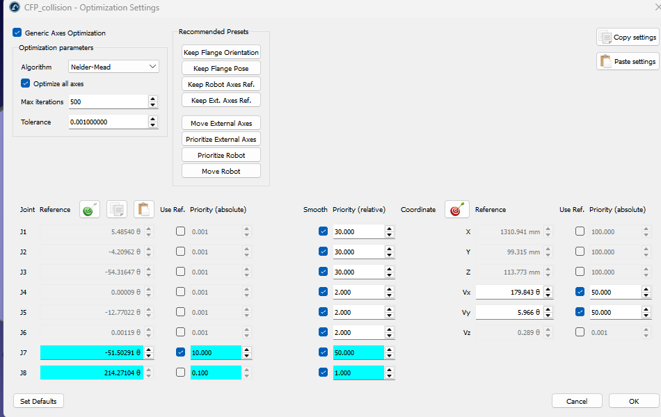Screen dimensions: 661x417
Task: Uncheck Generic Axes Optimization
Action: point(17,33)
